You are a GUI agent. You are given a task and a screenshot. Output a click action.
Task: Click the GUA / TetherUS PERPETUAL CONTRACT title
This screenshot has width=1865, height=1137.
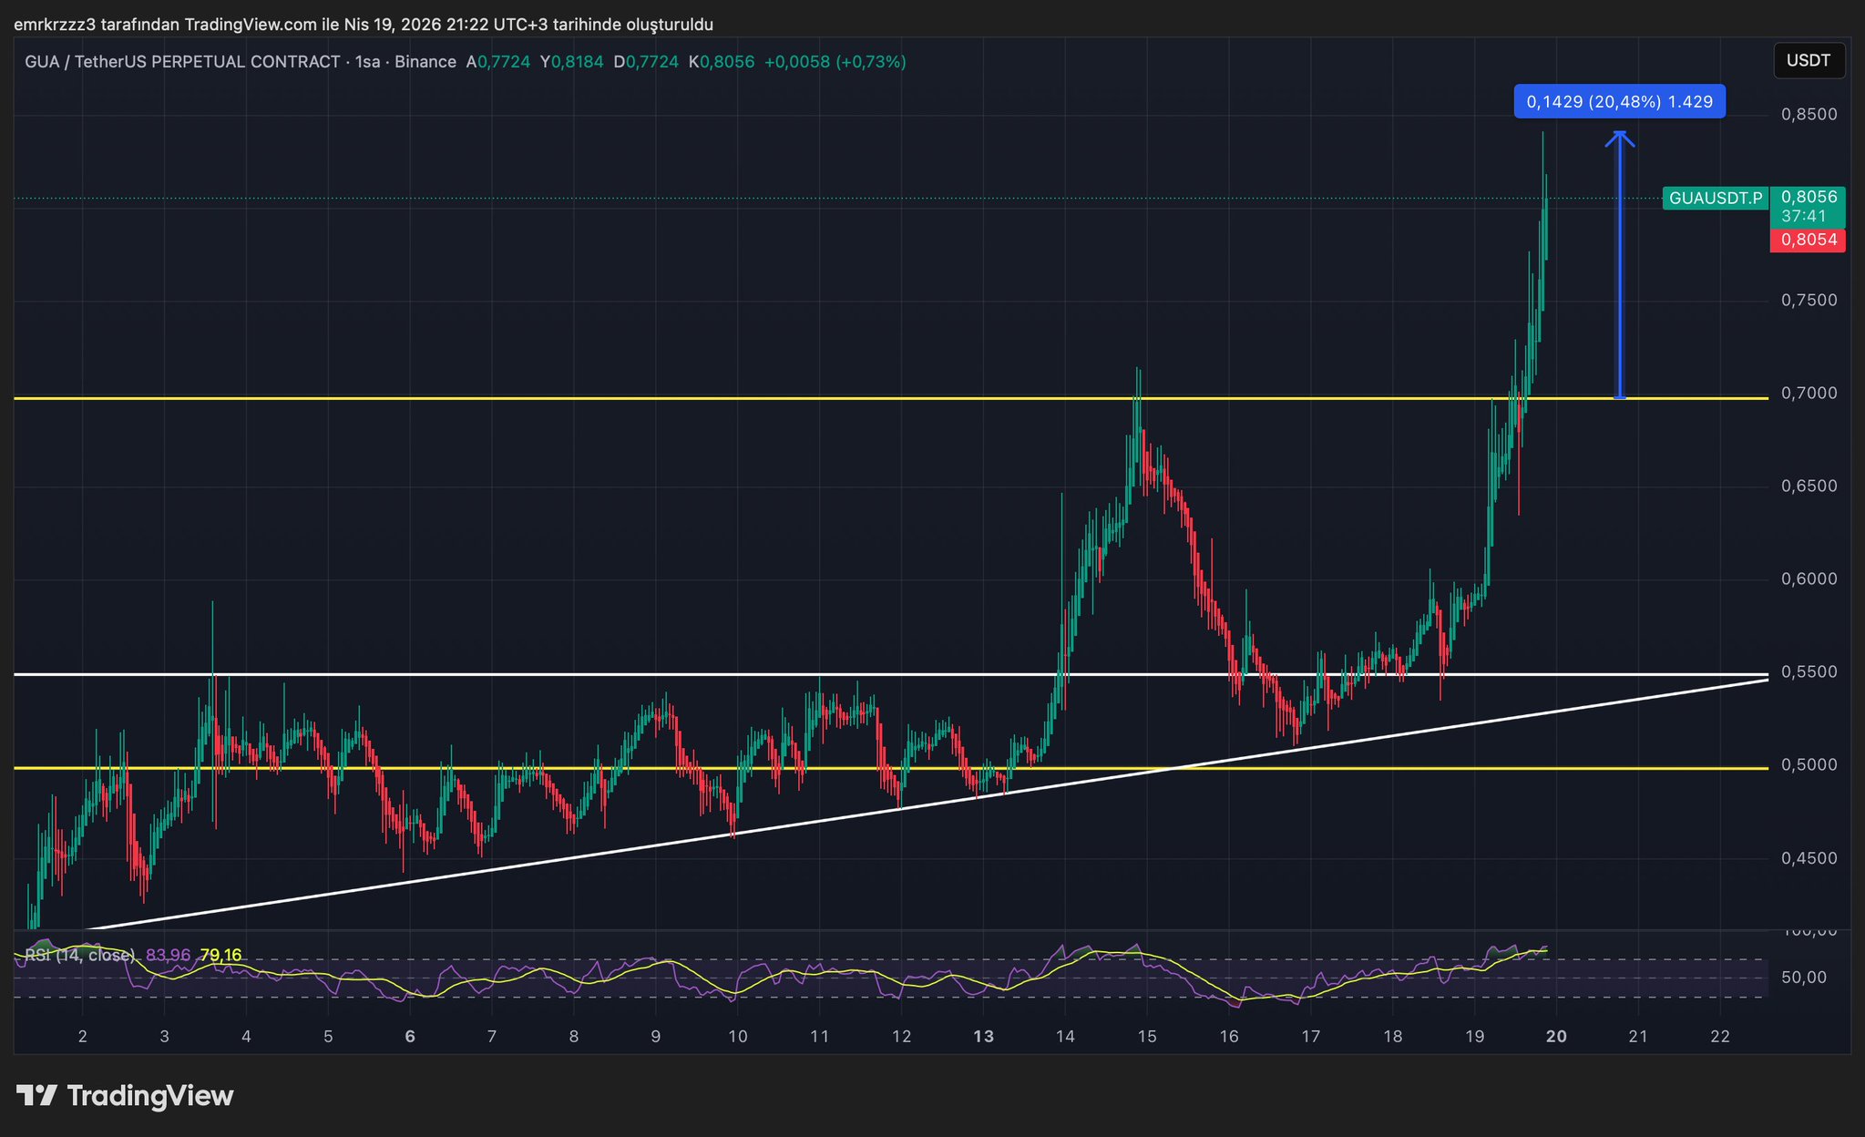pyautogui.click(x=182, y=62)
